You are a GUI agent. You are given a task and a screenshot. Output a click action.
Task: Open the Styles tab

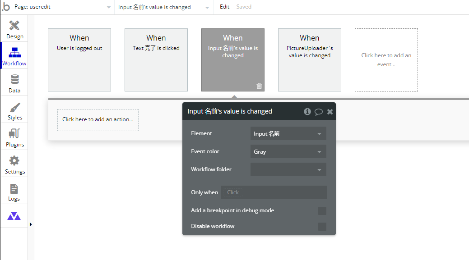14,111
